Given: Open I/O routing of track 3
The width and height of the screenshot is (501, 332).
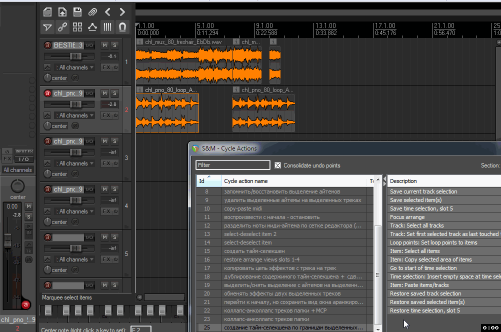Looking at the screenshot, I should coord(89,141).
